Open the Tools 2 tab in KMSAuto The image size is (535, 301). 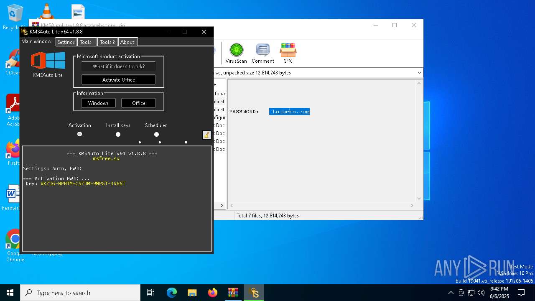(107, 42)
